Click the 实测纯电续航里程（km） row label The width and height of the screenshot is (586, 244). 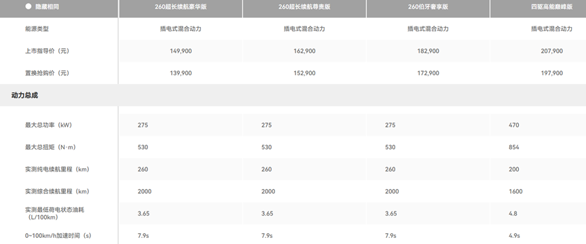(57, 169)
